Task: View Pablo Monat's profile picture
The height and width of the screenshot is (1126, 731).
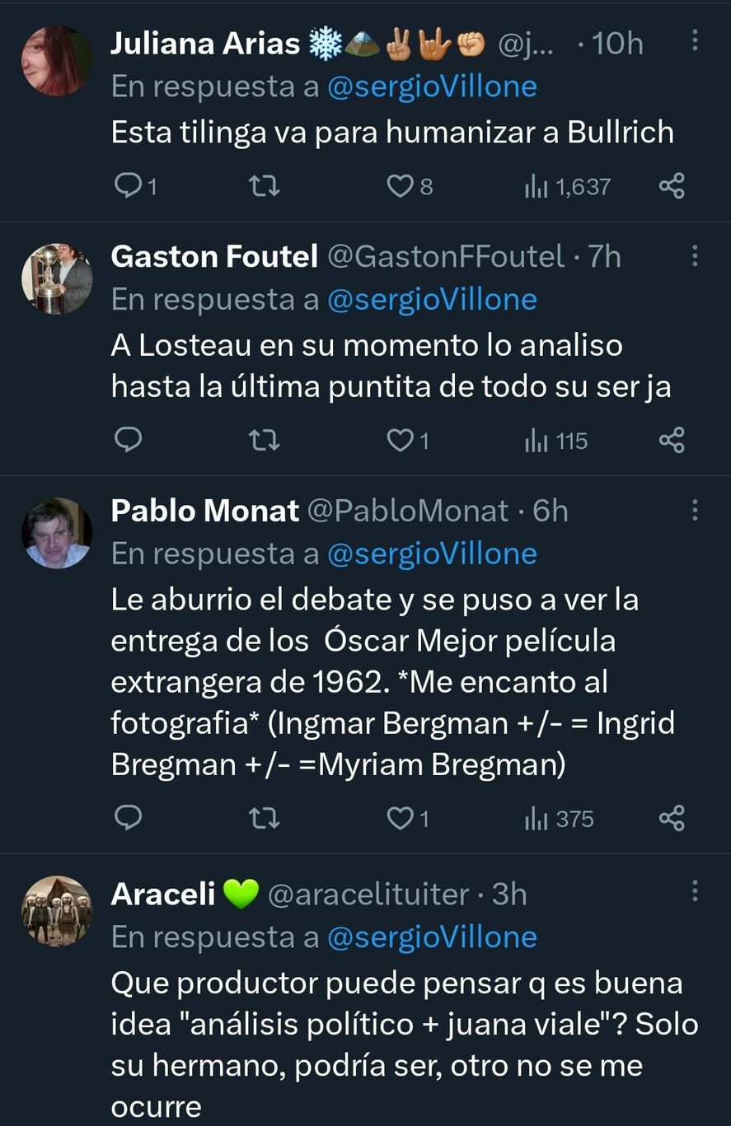Action: [x=57, y=533]
